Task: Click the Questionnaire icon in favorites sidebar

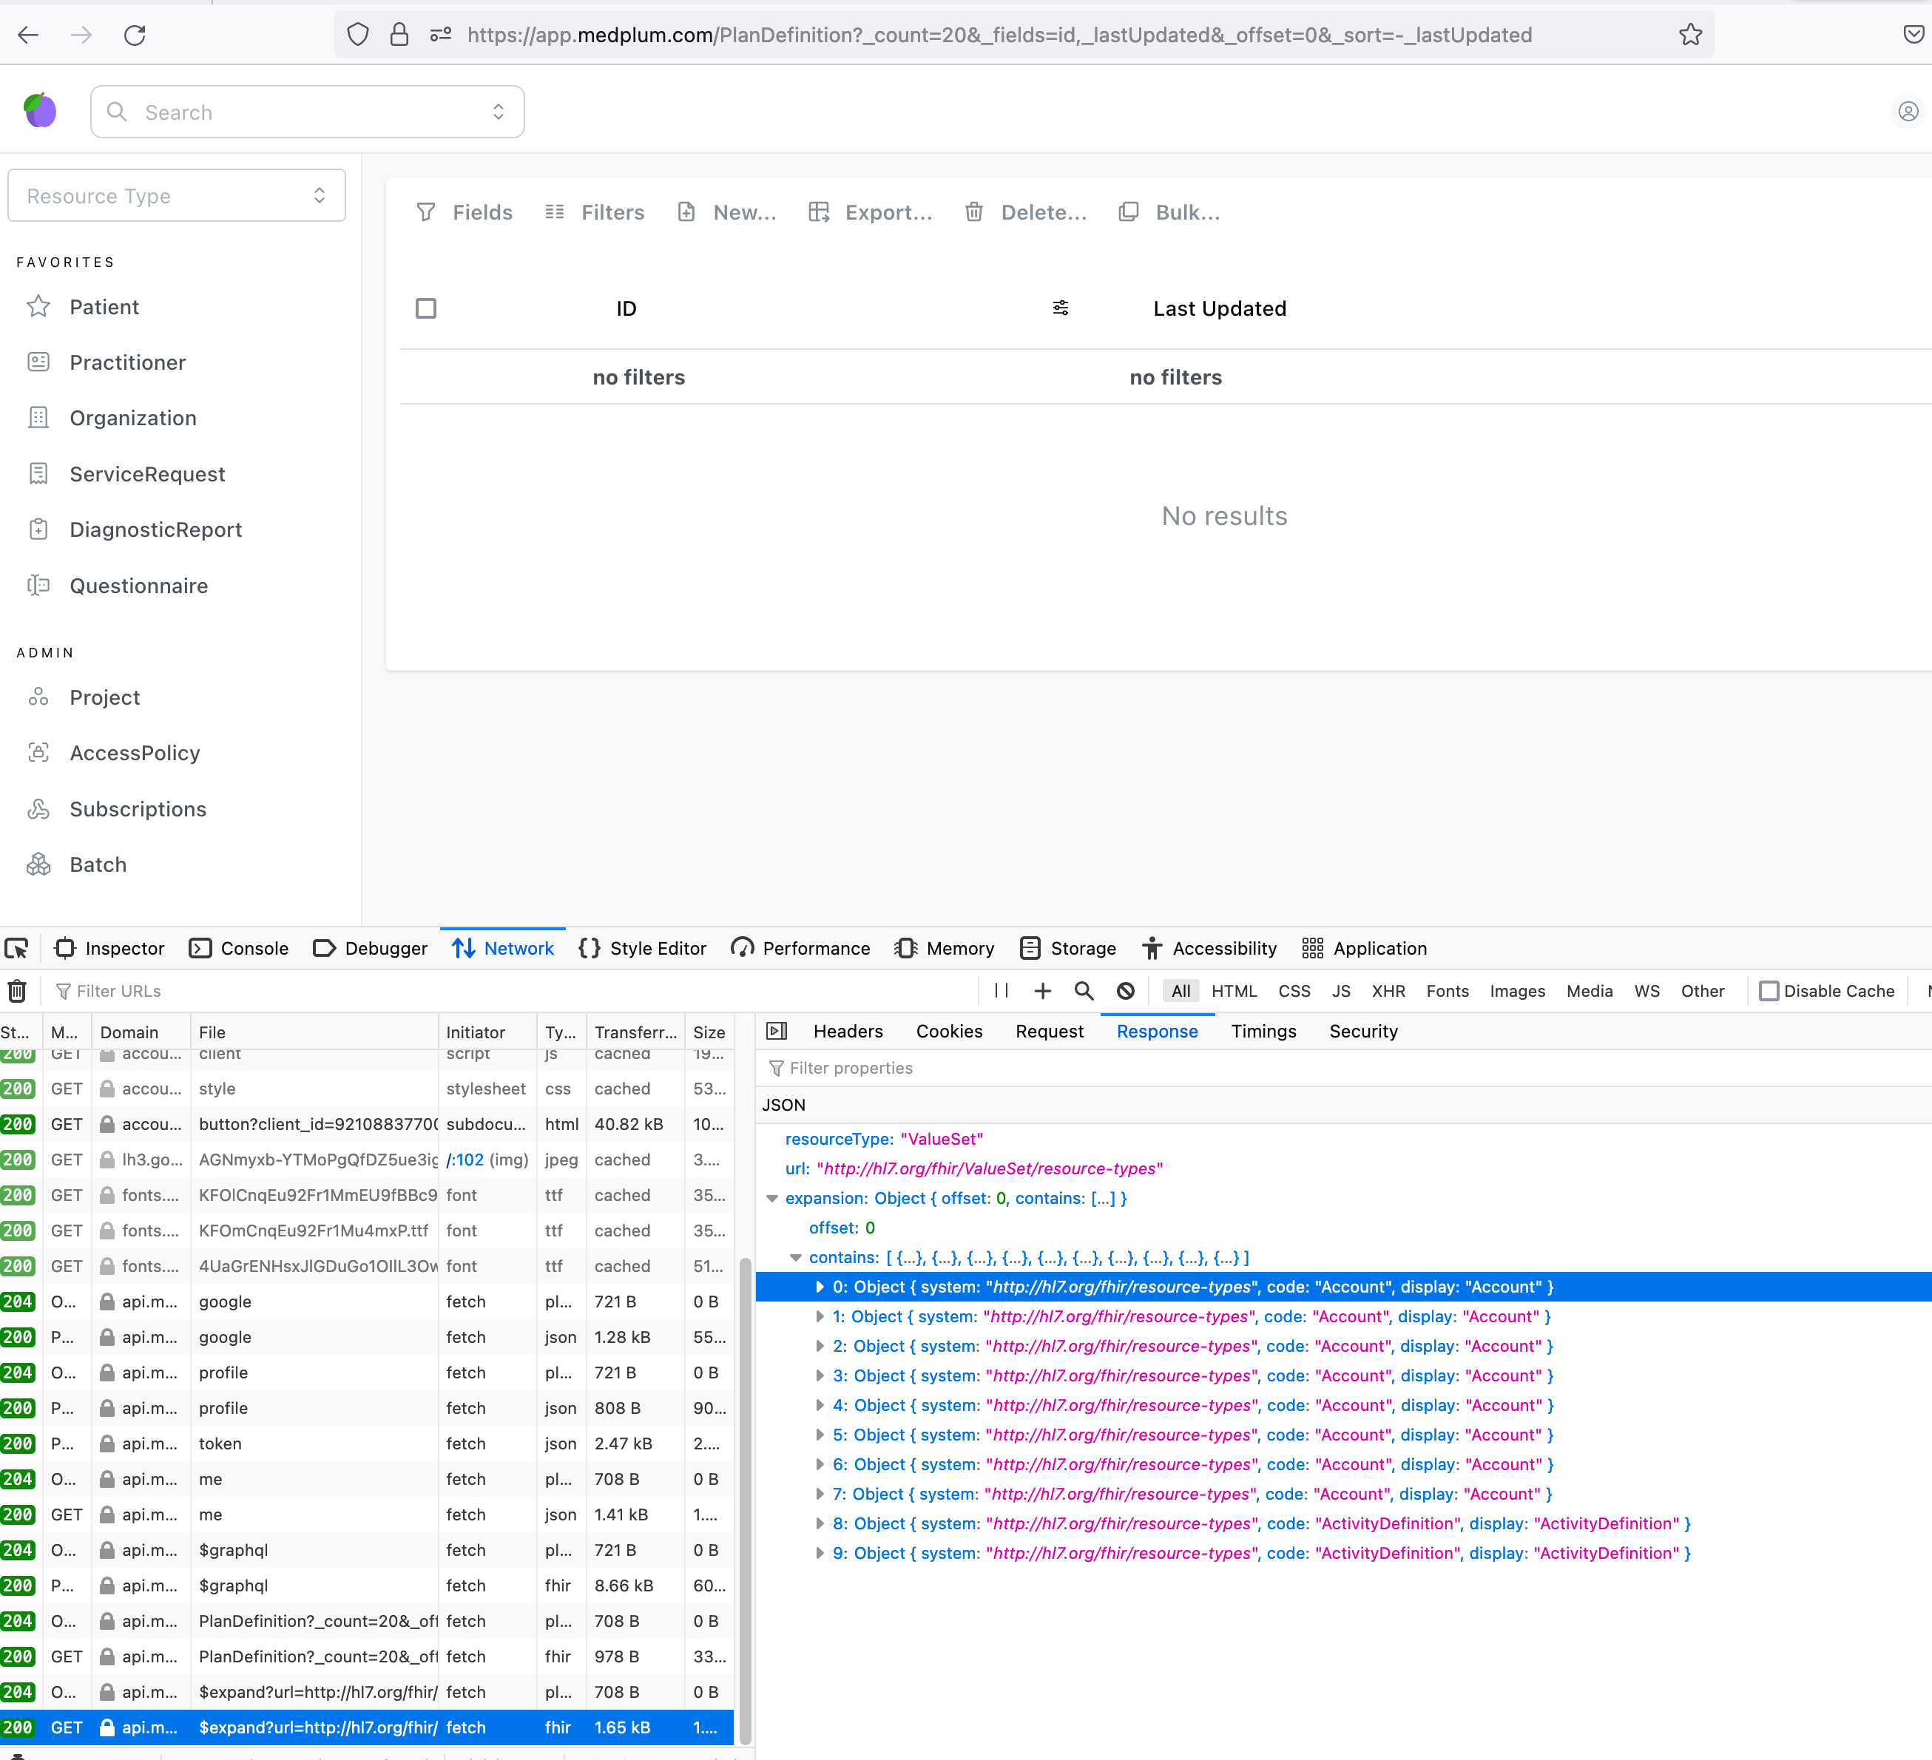Action: [x=38, y=586]
